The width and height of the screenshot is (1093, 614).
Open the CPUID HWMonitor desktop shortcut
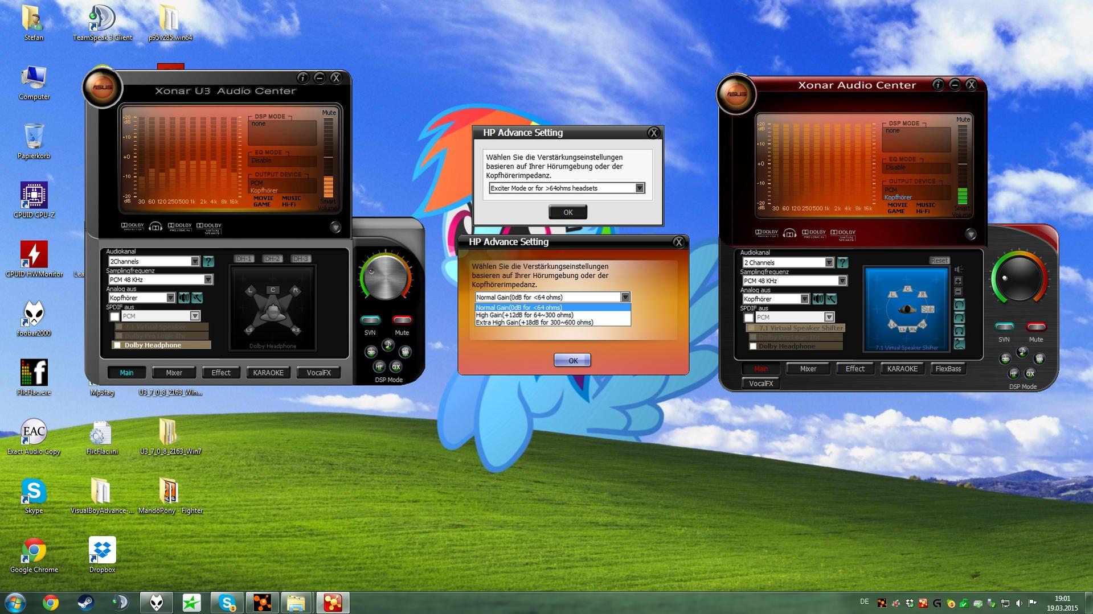[34, 259]
